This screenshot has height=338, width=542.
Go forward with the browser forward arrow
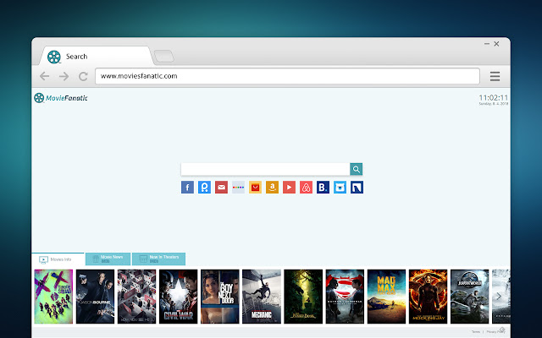tap(64, 76)
